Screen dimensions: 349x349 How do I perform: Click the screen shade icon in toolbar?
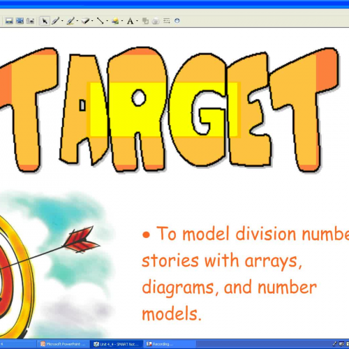tap(9, 21)
